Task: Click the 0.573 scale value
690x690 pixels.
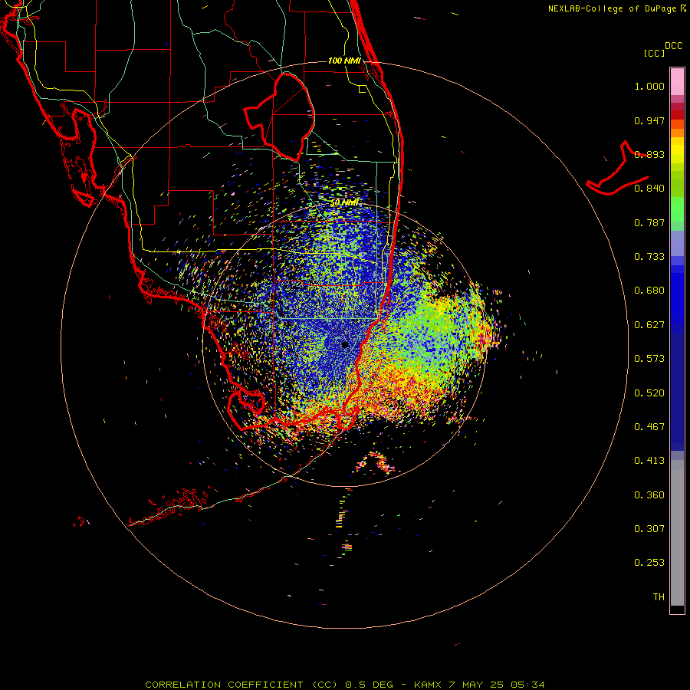Action: 649,359
